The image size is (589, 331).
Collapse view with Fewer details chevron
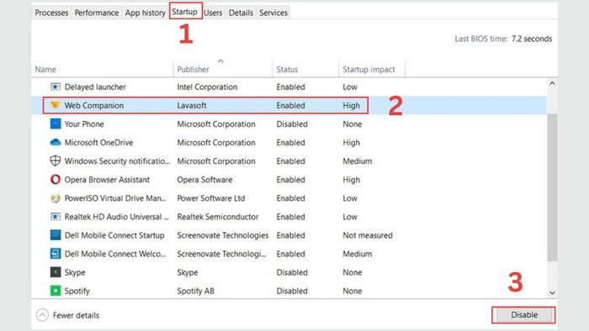(42, 315)
